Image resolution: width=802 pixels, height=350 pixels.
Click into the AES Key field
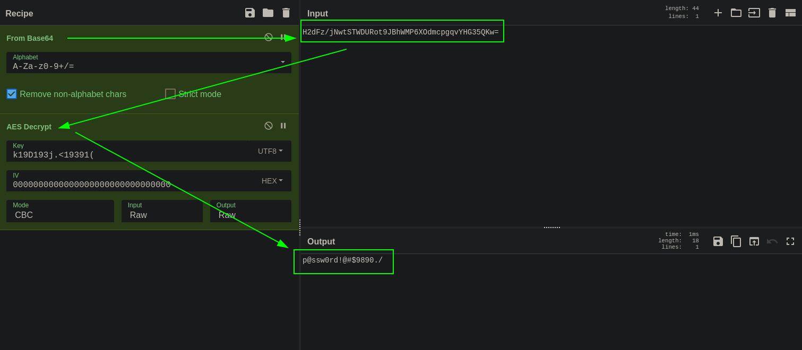(127, 151)
